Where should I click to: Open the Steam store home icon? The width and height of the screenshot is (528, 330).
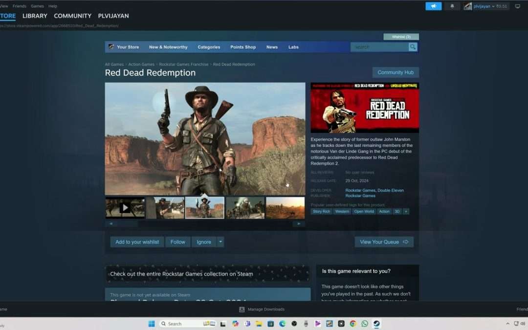[x=110, y=46]
